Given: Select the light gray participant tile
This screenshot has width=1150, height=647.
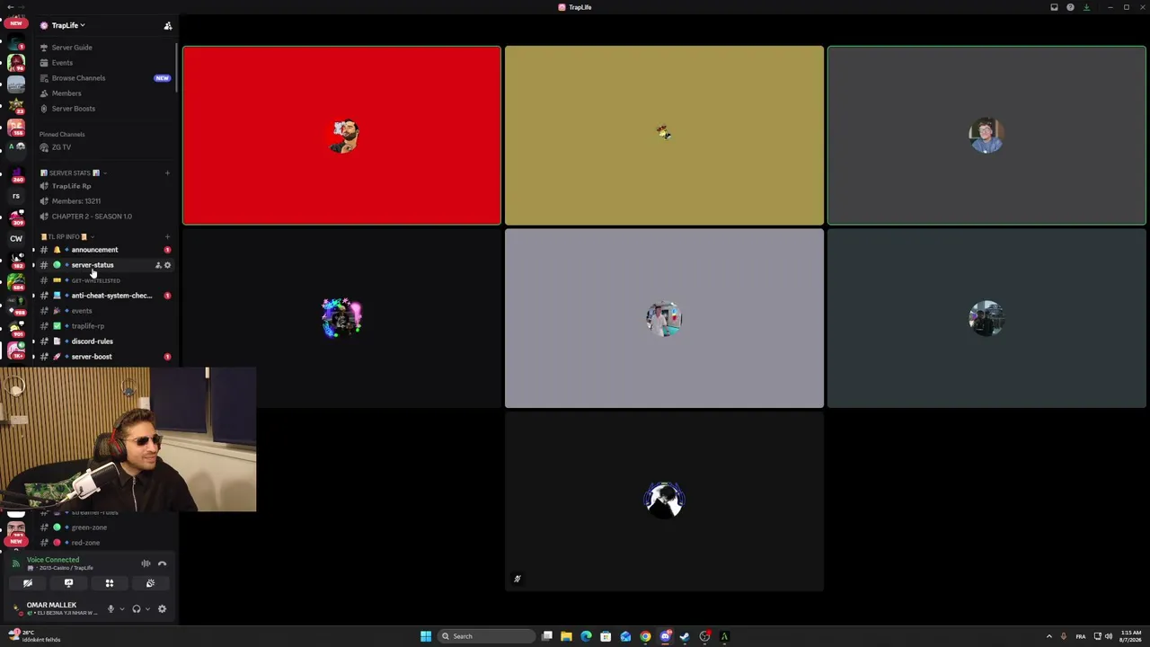Looking at the screenshot, I should click(664, 318).
